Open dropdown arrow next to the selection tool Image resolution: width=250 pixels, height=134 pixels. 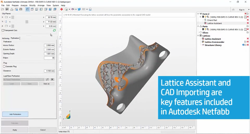[69, 9]
